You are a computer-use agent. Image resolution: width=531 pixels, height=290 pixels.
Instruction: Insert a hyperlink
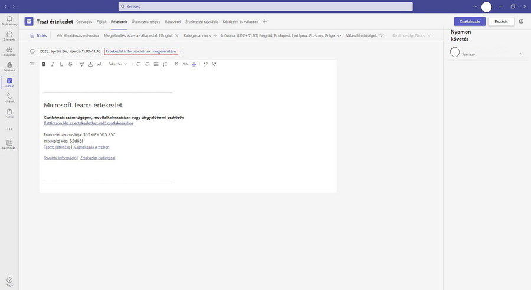click(x=185, y=64)
